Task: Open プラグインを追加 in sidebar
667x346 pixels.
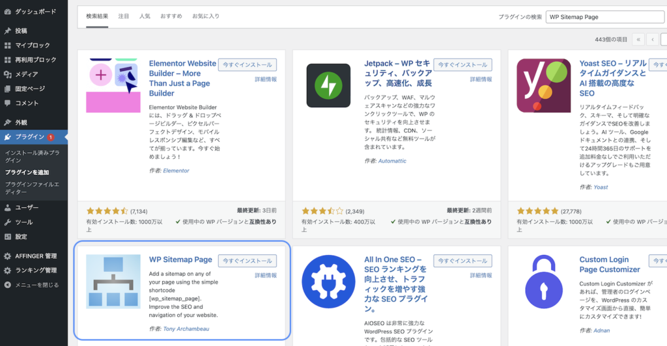Action: [x=27, y=172]
